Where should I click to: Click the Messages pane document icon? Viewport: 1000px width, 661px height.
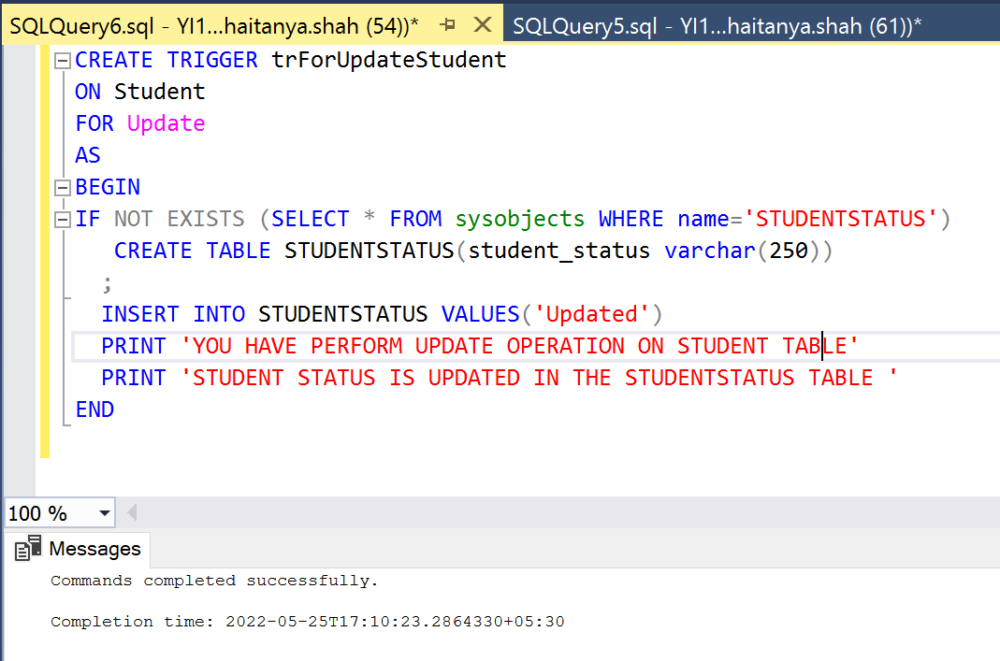click(28, 549)
